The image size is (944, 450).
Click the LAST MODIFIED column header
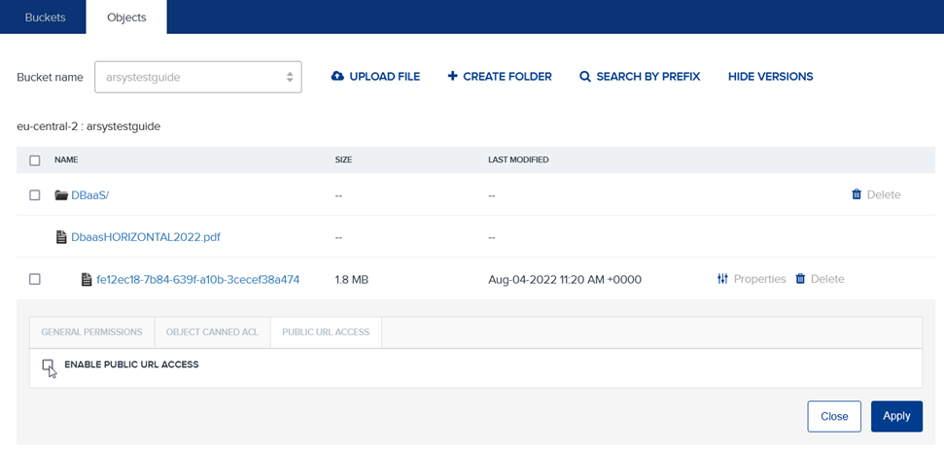click(x=518, y=160)
